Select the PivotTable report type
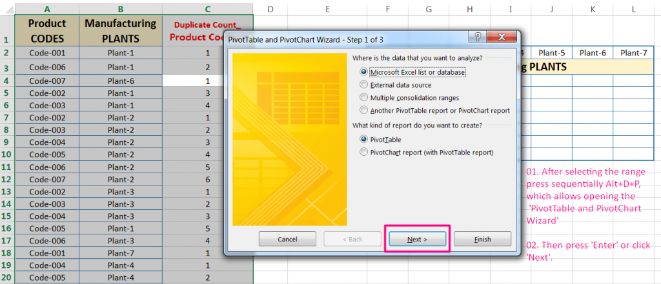The image size is (661, 284). tap(365, 139)
